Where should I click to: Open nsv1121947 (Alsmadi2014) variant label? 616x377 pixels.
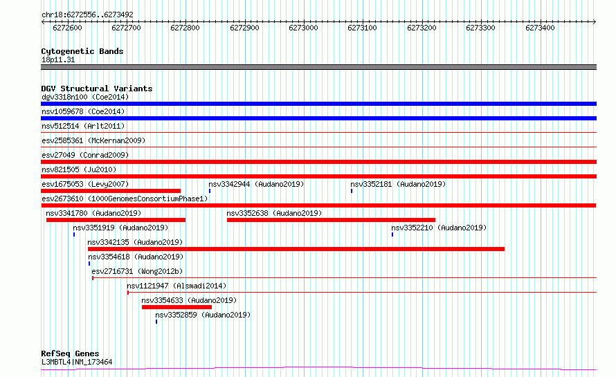(x=176, y=286)
